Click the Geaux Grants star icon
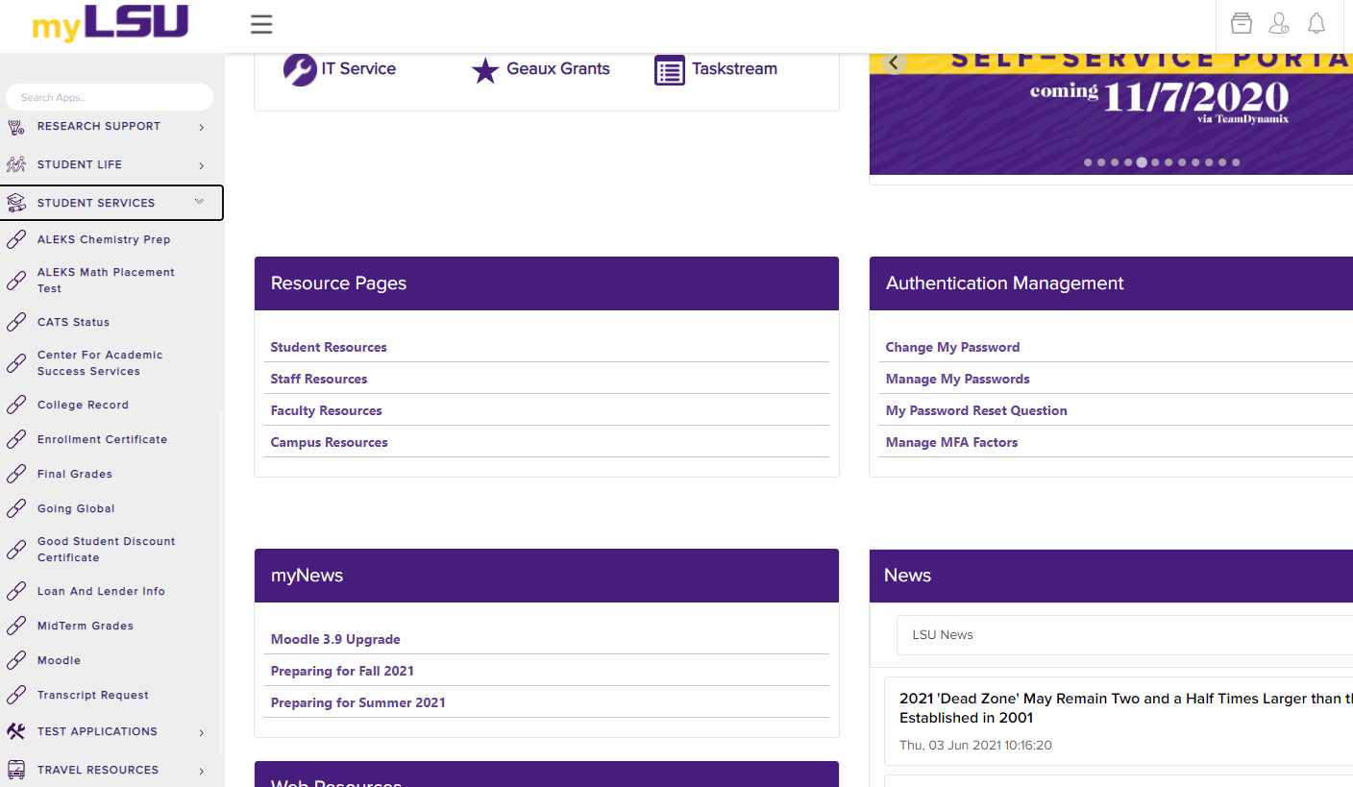The image size is (1353, 787). (485, 70)
